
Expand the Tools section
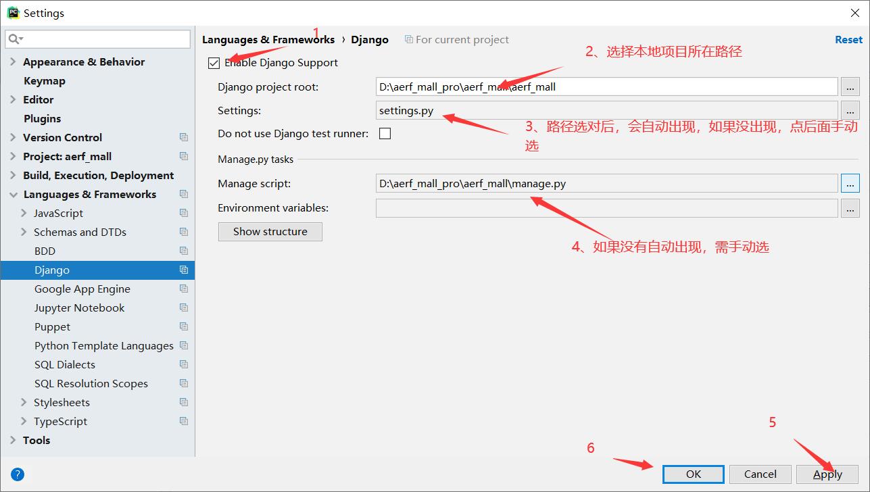13,440
